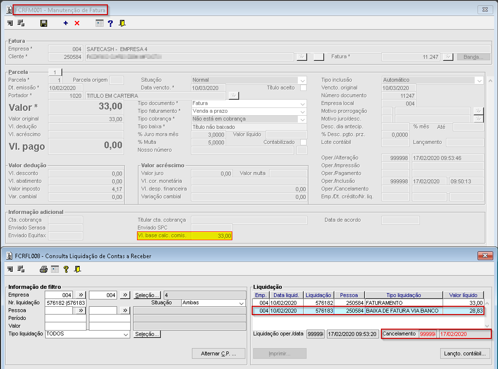This screenshot has height=369, width=498.
Task: Expand the Situação Ambas dropdown
Action: click(x=241, y=303)
